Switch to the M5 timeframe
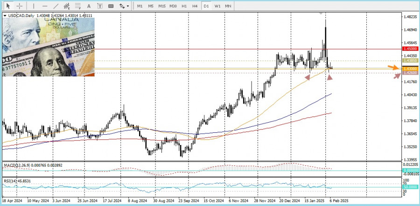 [151, 6]
